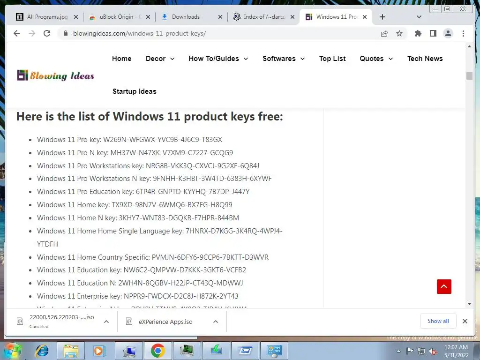Open the network icon in system tray
The height and width of the screenshot is (360, 480).
point(421,352)
